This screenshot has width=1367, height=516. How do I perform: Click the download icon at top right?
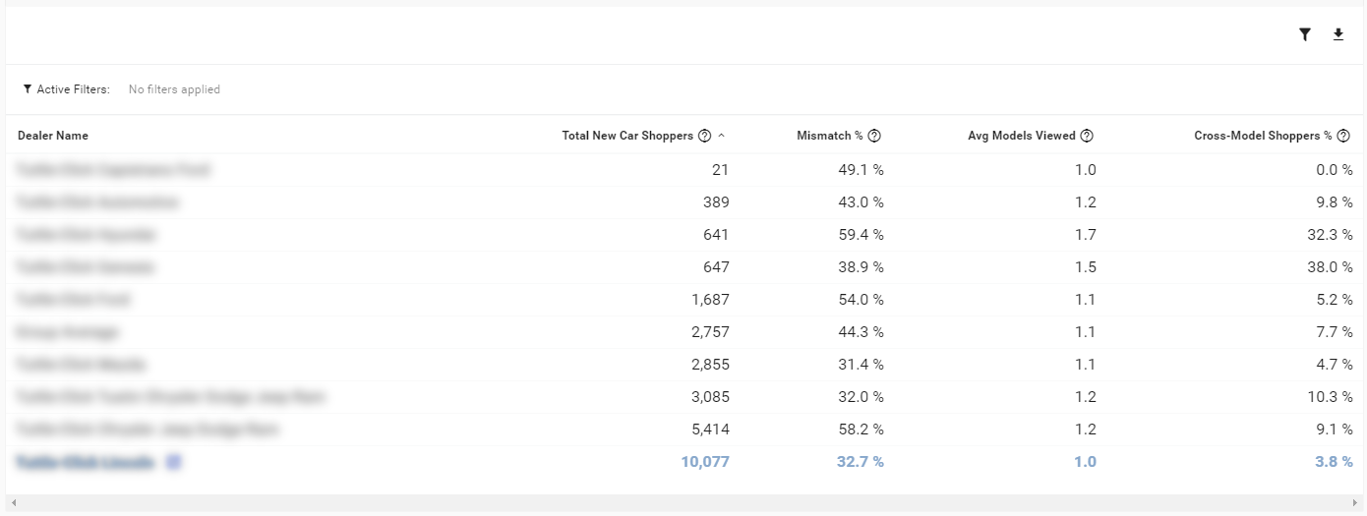(x=1337, y=34)
